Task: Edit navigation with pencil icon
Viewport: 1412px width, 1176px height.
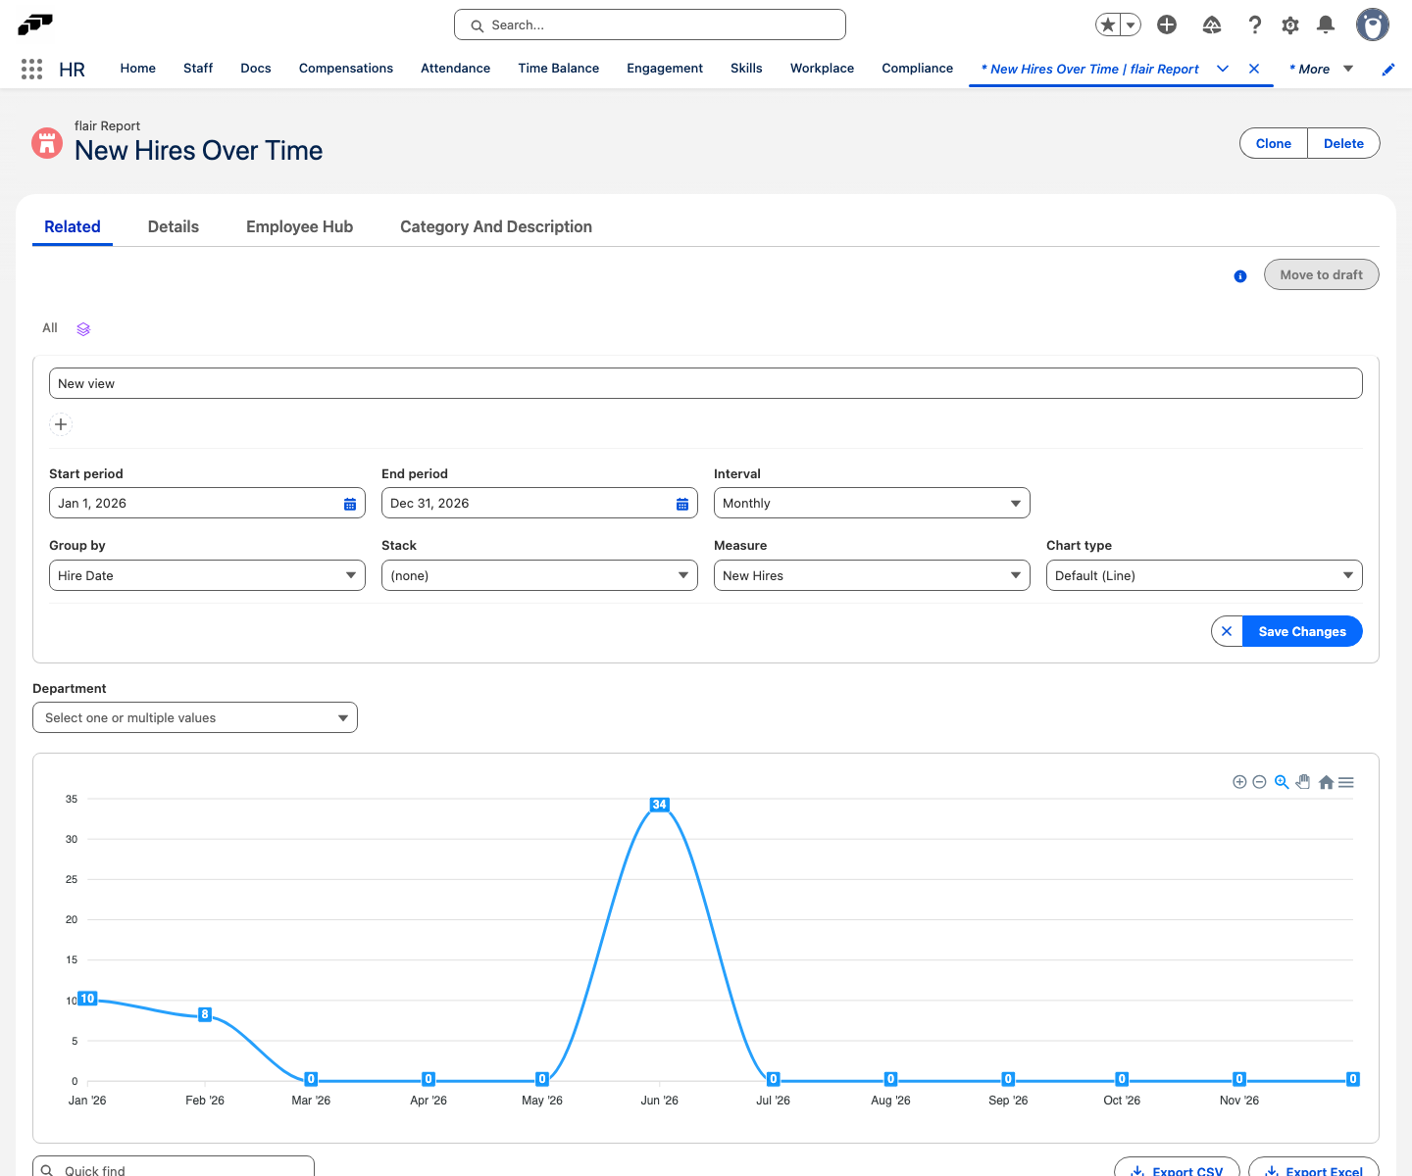Action: pyautogui.click(x=1388, y=69)
